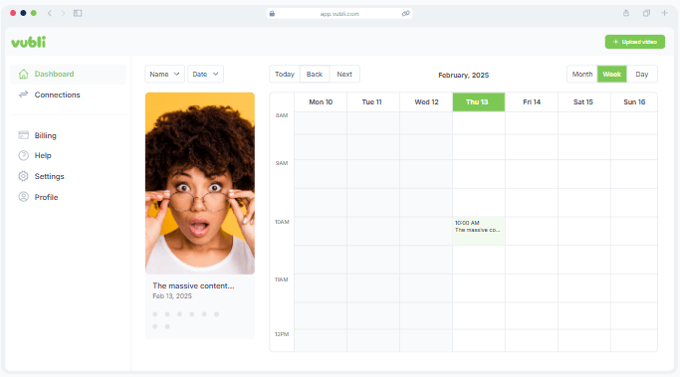Click the link icon in address bar

click(405, 14)
